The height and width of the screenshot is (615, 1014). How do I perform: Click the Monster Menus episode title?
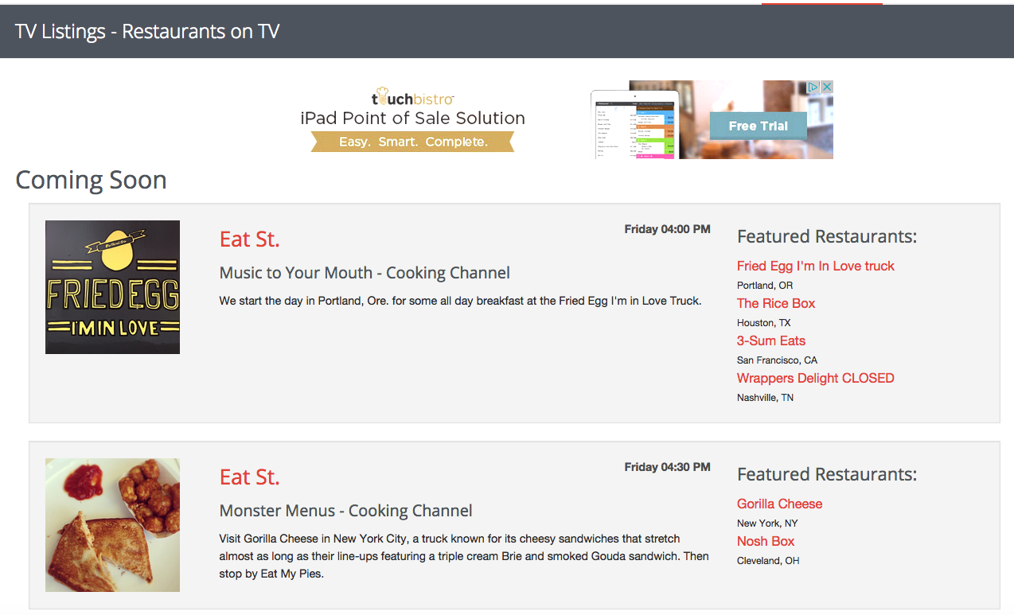click(345, 510)
